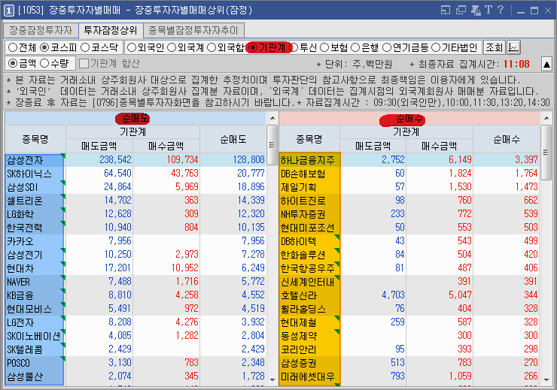
Task: Select the 전체 market radio button
Action: 13,47
